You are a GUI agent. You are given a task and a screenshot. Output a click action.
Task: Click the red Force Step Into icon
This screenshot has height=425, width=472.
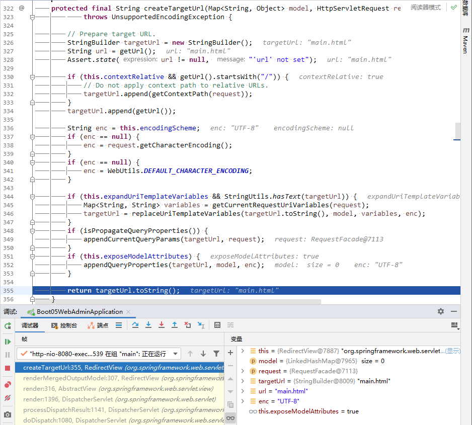(x=162, y=325)
